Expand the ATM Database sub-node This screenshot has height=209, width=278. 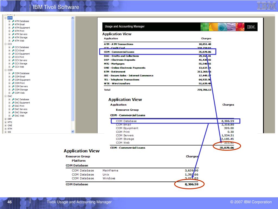(10, 21)
